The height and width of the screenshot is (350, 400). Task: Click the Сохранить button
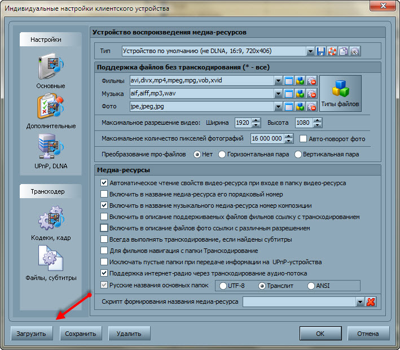coord(81,334)
